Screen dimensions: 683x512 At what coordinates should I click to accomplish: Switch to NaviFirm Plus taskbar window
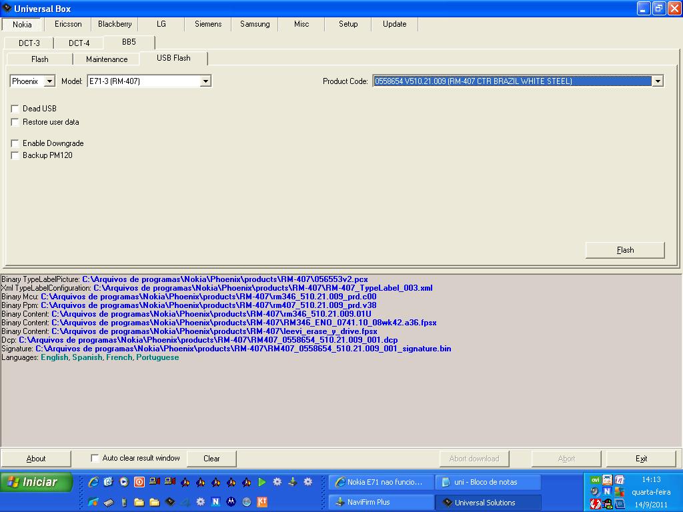[x=381, y=502]
